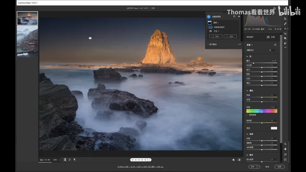Click the 曝光 exposure slider handle

tap(254, 63)
